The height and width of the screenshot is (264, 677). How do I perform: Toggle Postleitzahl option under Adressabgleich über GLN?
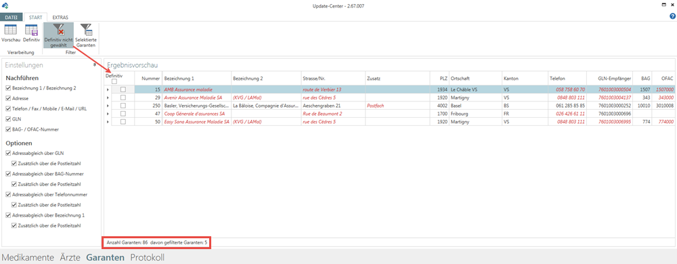tap(14, 164)
